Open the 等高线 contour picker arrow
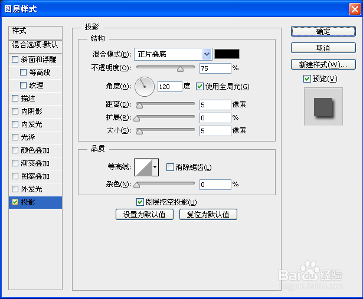This screenshot has width=363, height=299. click(x=155, y=167)
